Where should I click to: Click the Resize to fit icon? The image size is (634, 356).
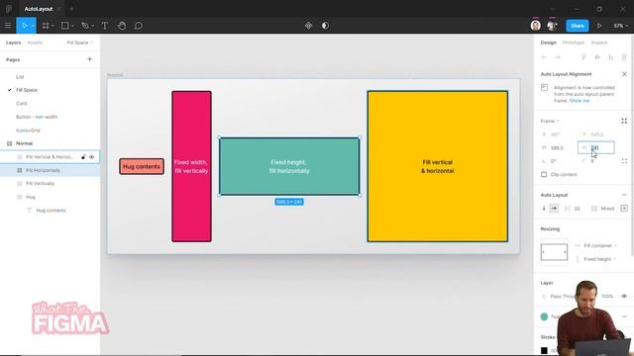624,121
